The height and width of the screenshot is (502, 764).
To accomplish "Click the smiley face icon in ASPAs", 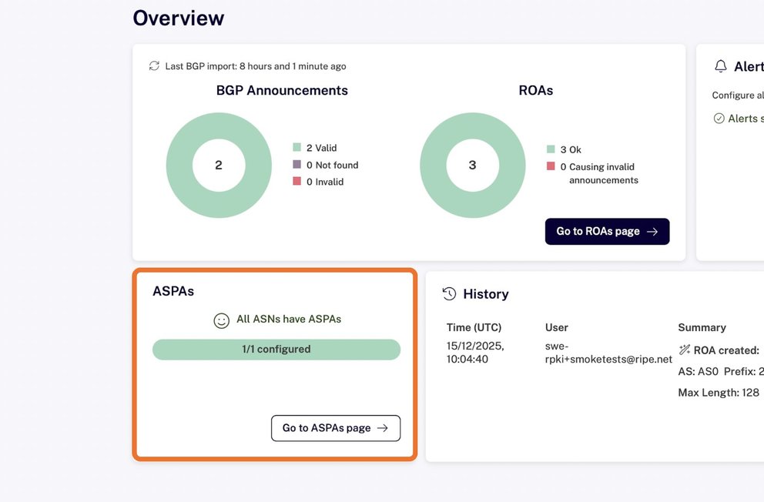I will click(221, 320).
